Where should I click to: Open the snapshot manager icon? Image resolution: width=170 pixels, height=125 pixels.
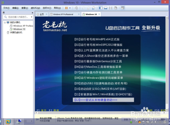(93, 8)
